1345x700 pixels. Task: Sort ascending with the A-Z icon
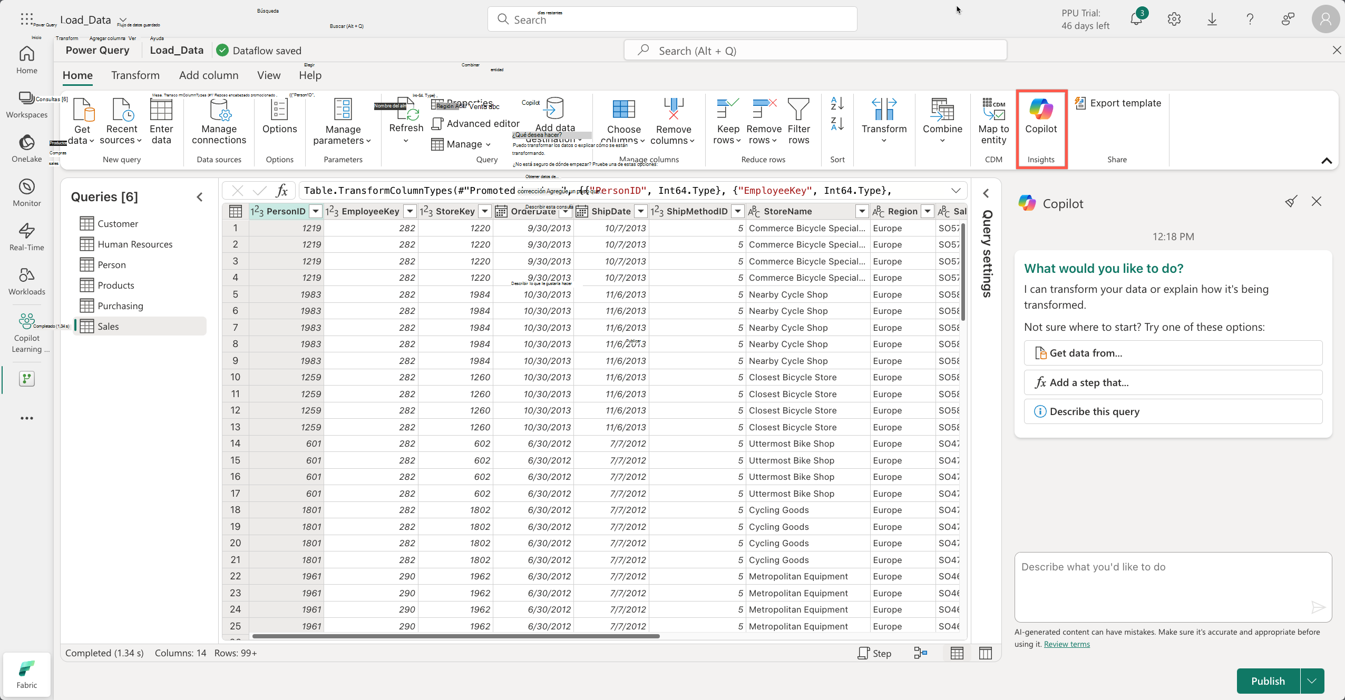[x=837, y=103]
